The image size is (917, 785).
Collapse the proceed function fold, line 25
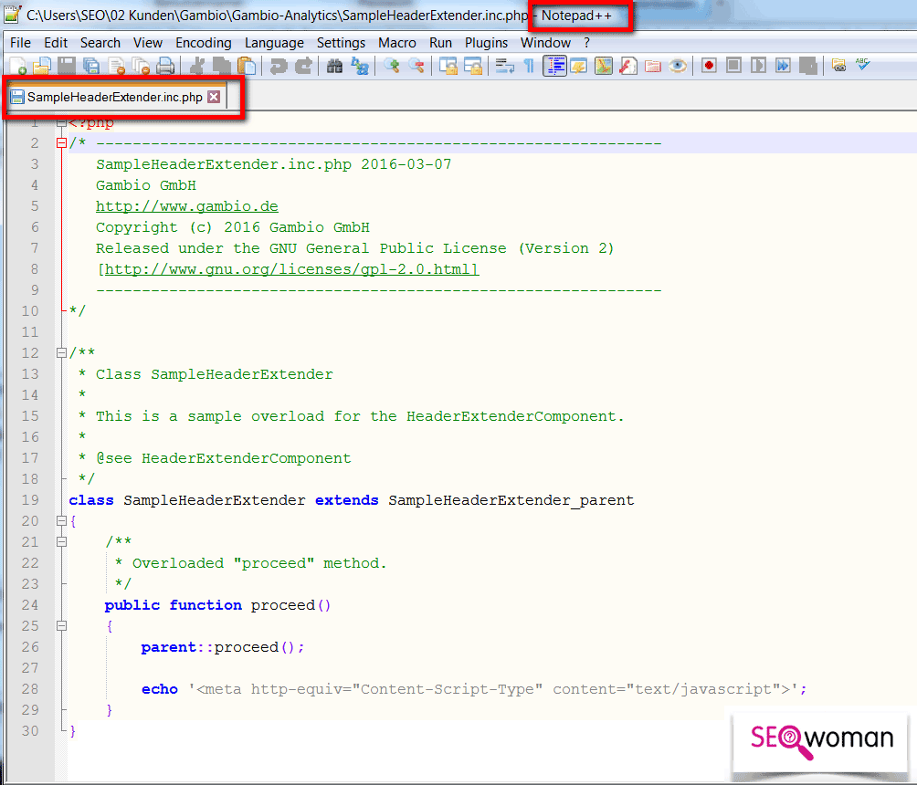(61, 625)
